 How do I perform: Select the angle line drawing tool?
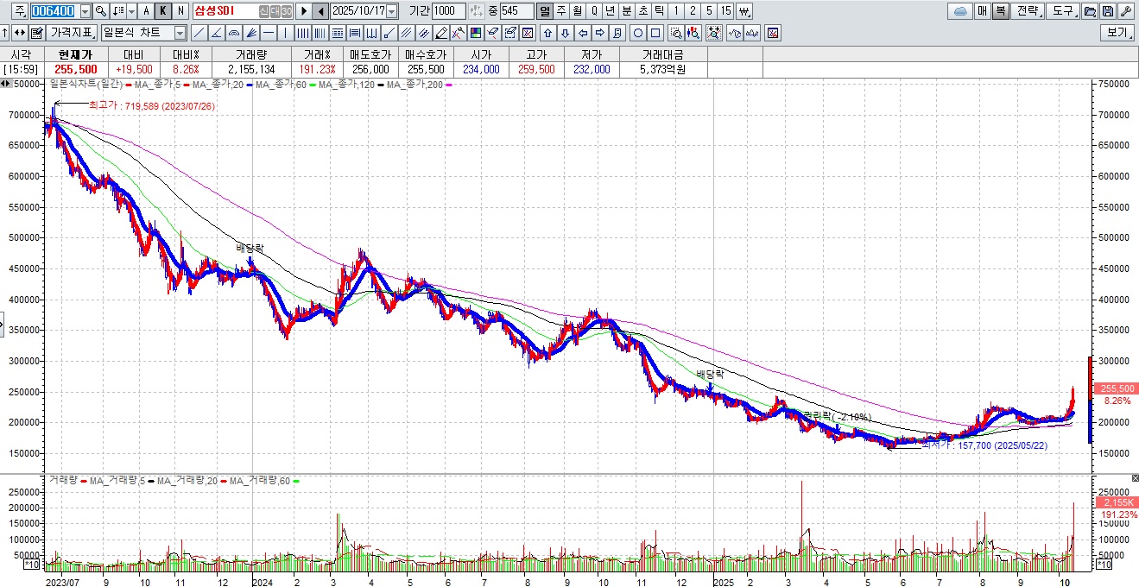coord(217,33)
